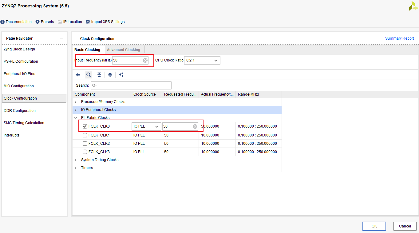Click the Component column header

(x=102, y=94)
